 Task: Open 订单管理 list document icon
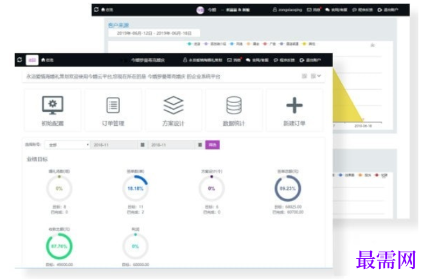pos(113,105)
